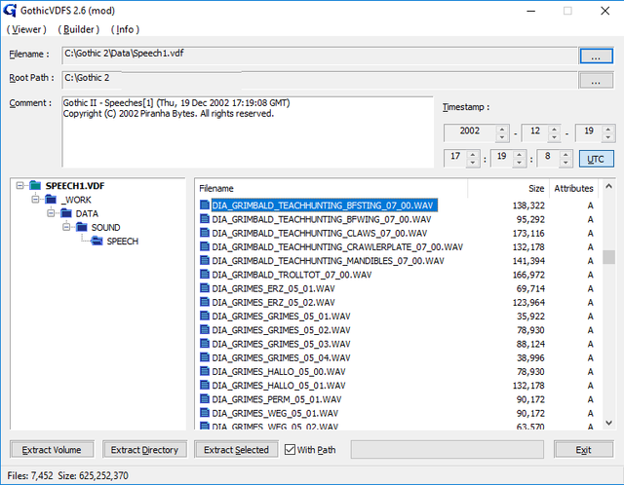Viewport: 624px width, 485px height.
Task: Toggle the UTC timestamp button
Action: pyautogui.click(x=596, y=159)
